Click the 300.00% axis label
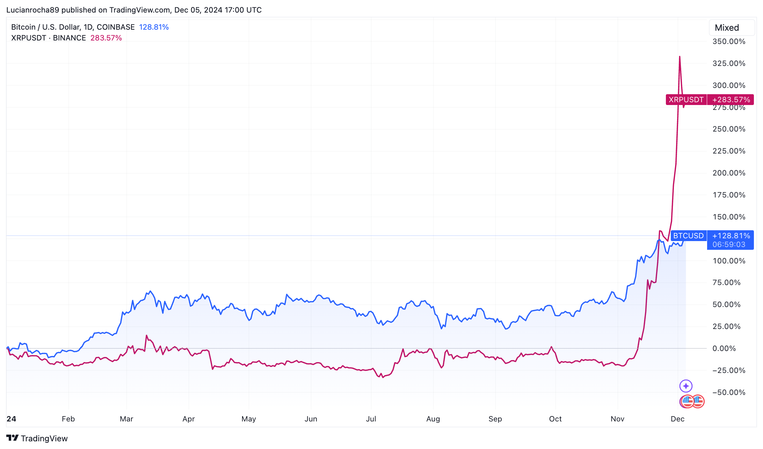The height and width of the screenshot is (449, 763). [729, 85]
